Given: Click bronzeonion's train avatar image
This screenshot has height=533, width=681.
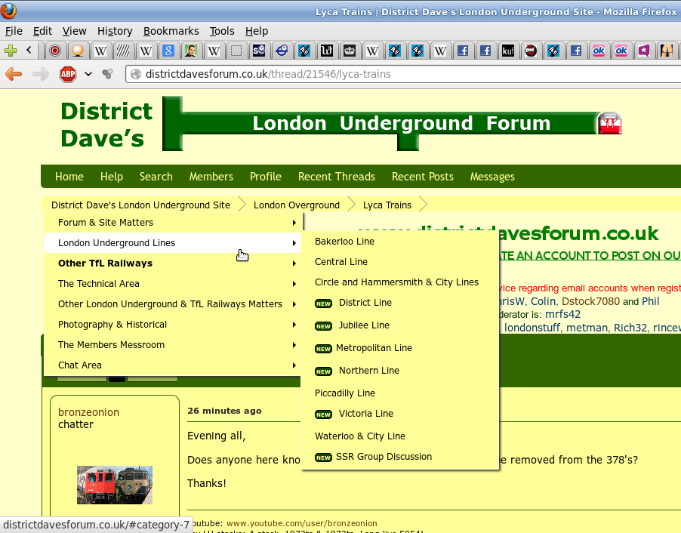Looking at the screenshot, I should point(115,485).
